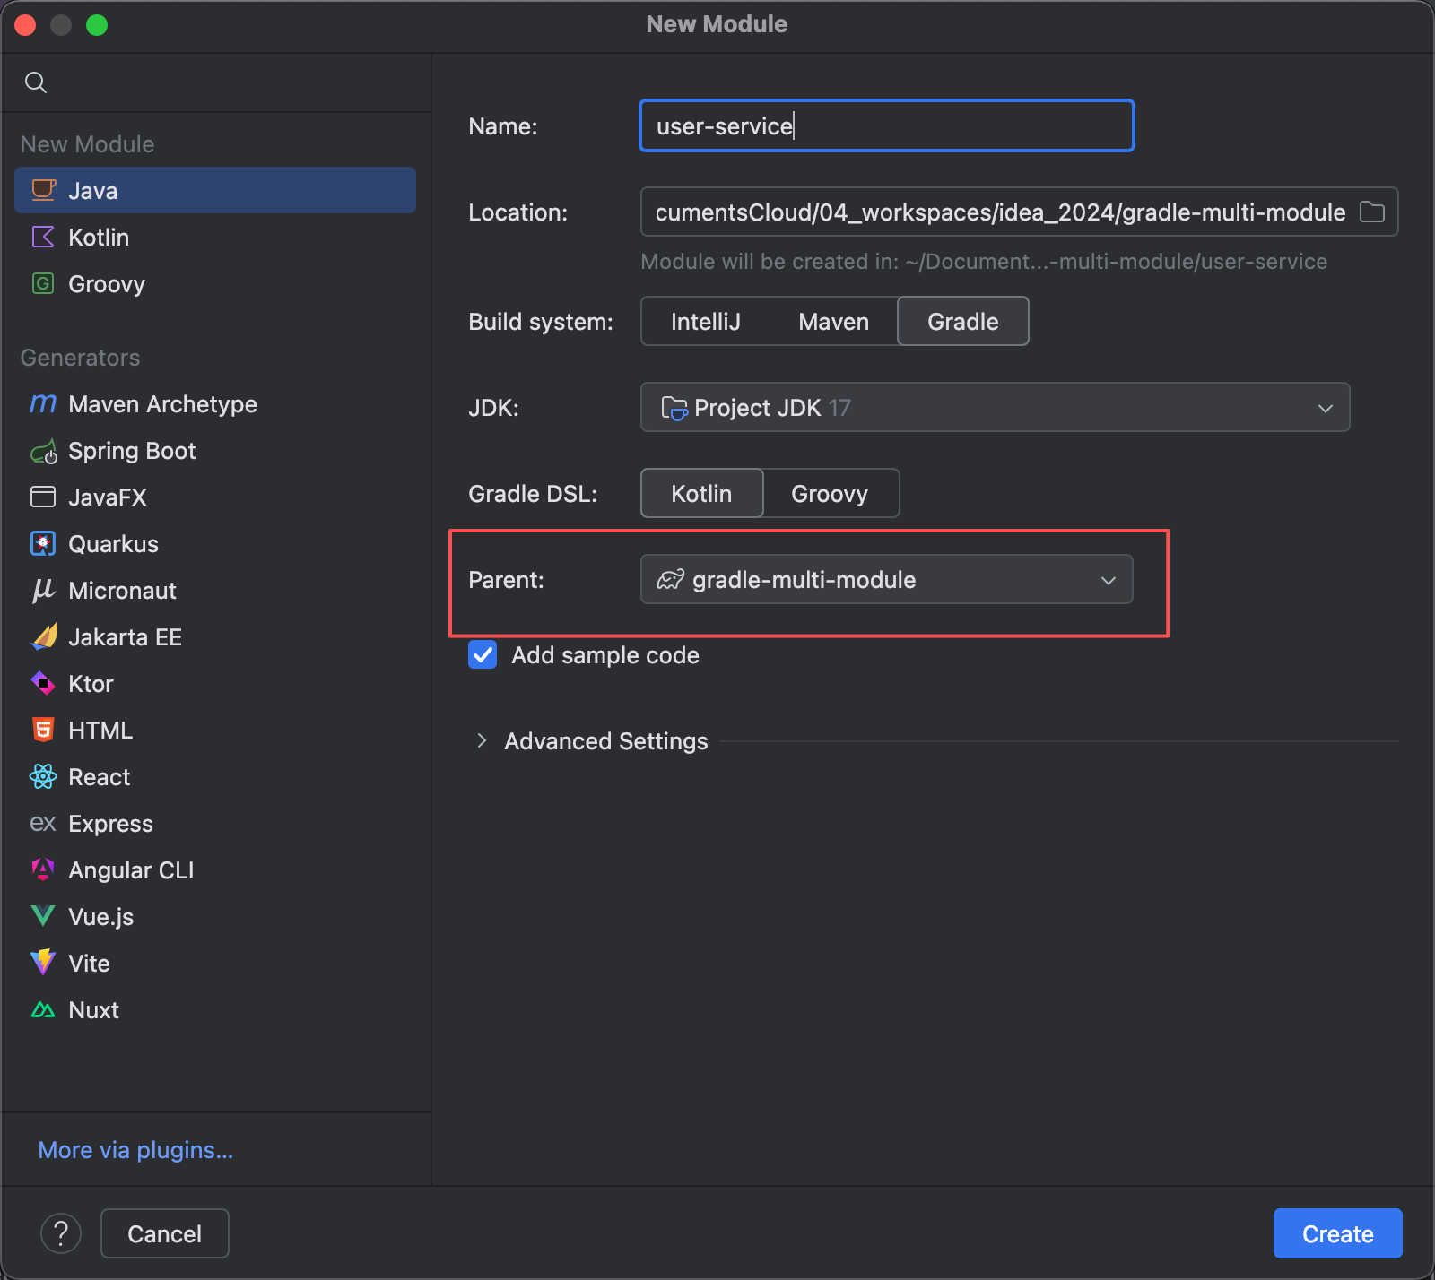
Task: Click the Name input field
Action: [x=886, y=125]
